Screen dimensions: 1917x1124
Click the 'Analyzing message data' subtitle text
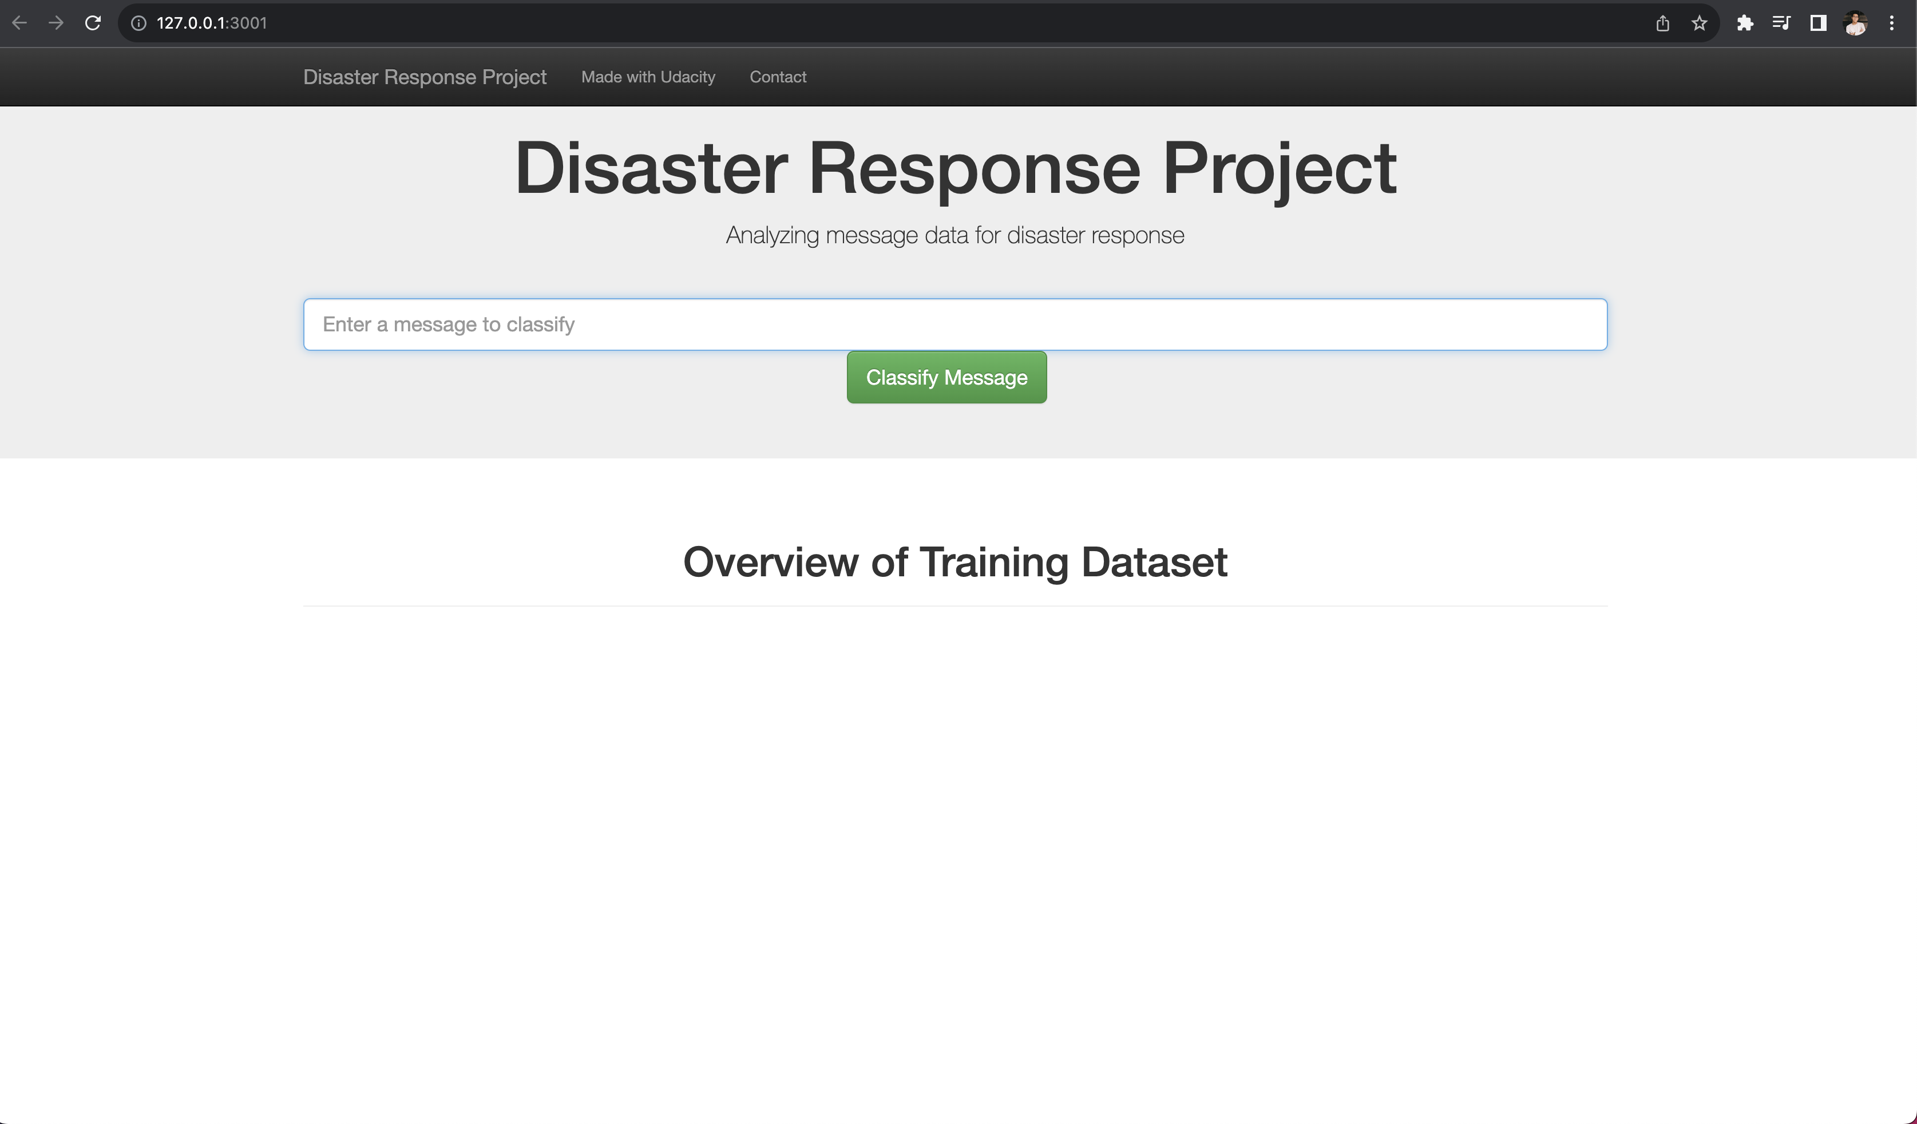click(954, 235)
